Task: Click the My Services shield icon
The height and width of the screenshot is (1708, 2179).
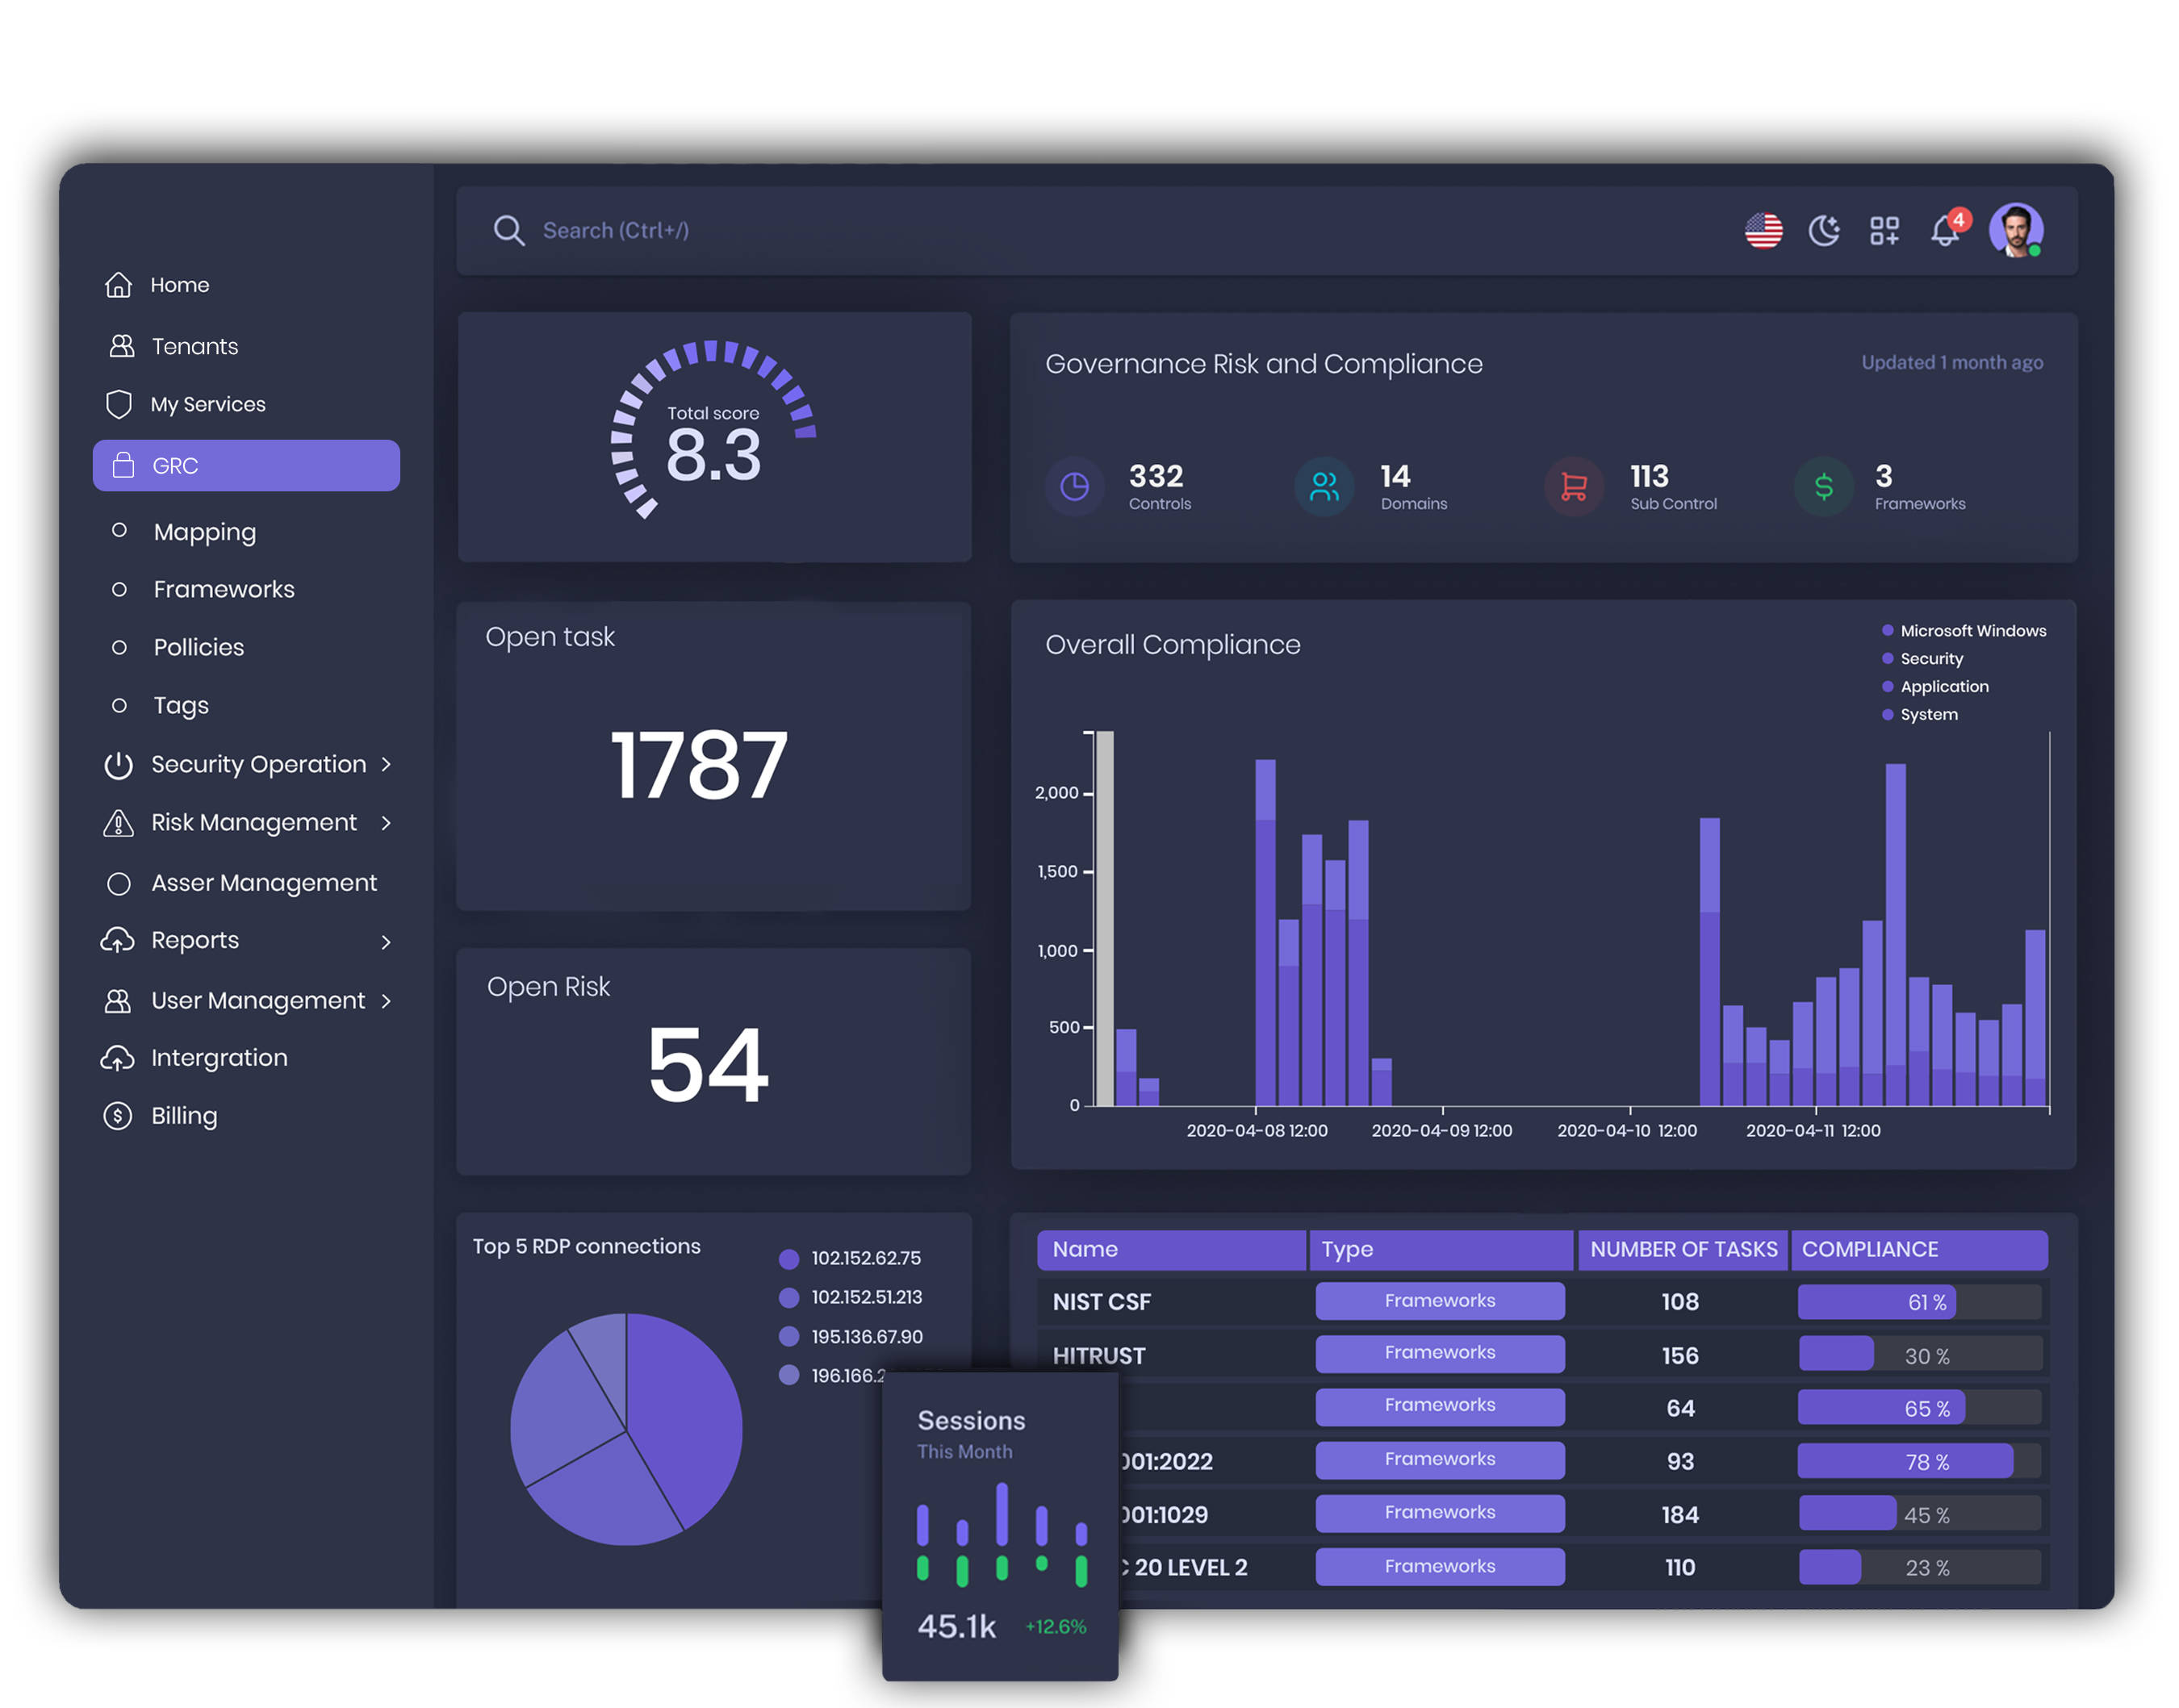Action: [x=119, y=404]
